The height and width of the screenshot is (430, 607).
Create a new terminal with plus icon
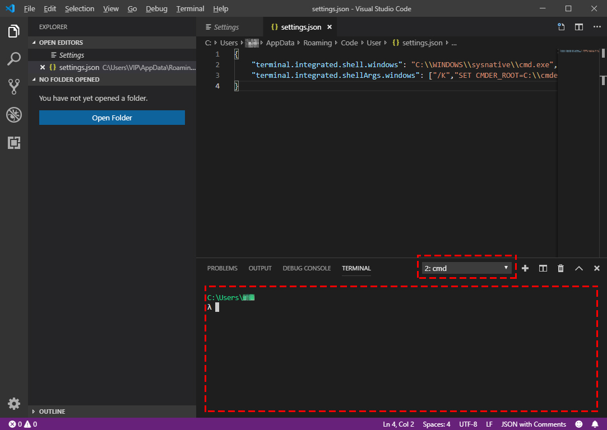pos(525,268)
